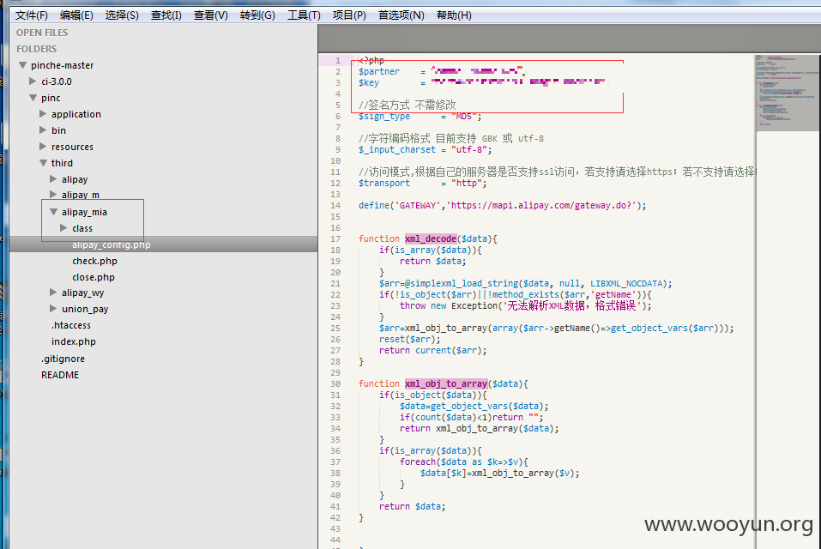Image resolution: width=821 pixels, height=549 pixels.
Task: Open check.php file in sidebar
Action: (x=94, y=261)
